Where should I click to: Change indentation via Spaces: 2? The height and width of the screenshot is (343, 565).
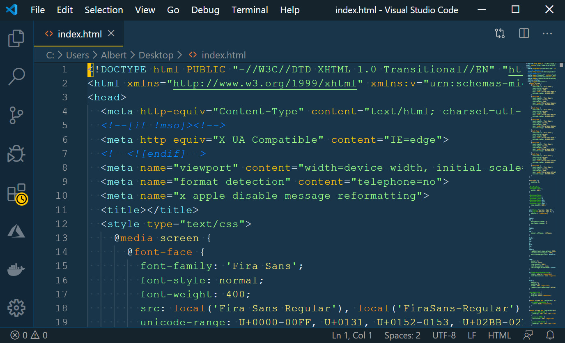coord(402,335)
